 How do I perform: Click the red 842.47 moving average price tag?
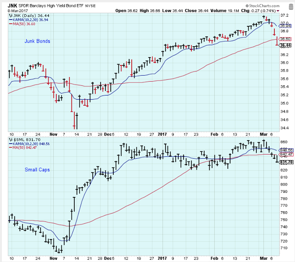coord(286,155)
